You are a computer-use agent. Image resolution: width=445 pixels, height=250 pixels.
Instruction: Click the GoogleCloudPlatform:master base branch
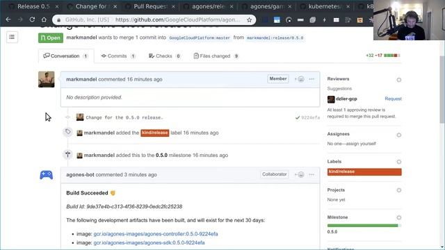(x=200, y=37)
